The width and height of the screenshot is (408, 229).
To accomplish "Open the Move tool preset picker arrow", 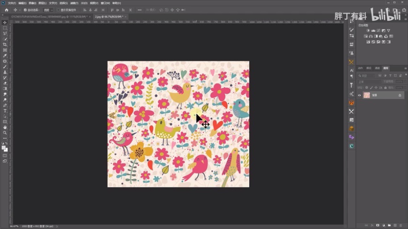I will (x=20, y=10).
